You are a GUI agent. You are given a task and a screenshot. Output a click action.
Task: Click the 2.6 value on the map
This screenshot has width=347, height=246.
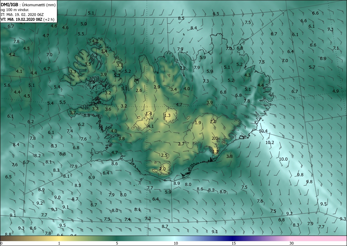pos(139,91)
